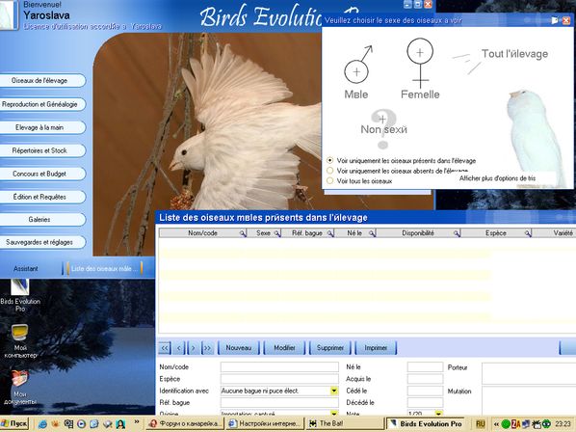Select Voir tous les oiseaux radio

pos(329,181)
